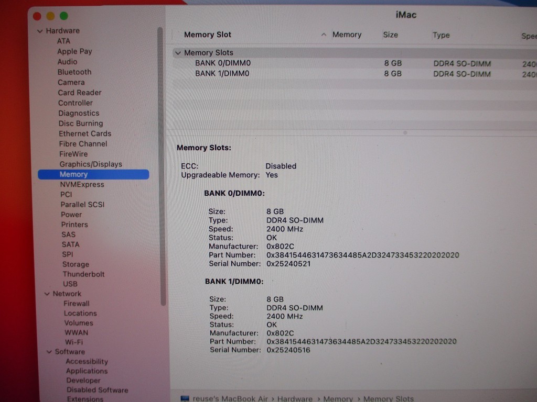Sort by Memory Slot column header
Image resolution: width=537 pixels, height=402 pixels.
[x=208, y=35]
